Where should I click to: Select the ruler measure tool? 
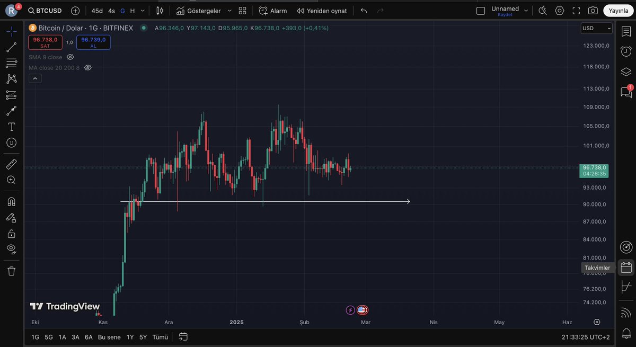pos(11,164)
